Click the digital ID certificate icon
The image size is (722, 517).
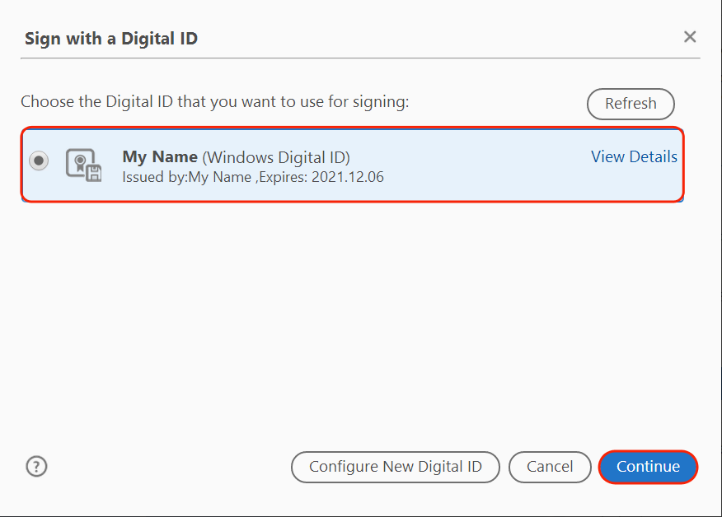[x=83, y=165]
